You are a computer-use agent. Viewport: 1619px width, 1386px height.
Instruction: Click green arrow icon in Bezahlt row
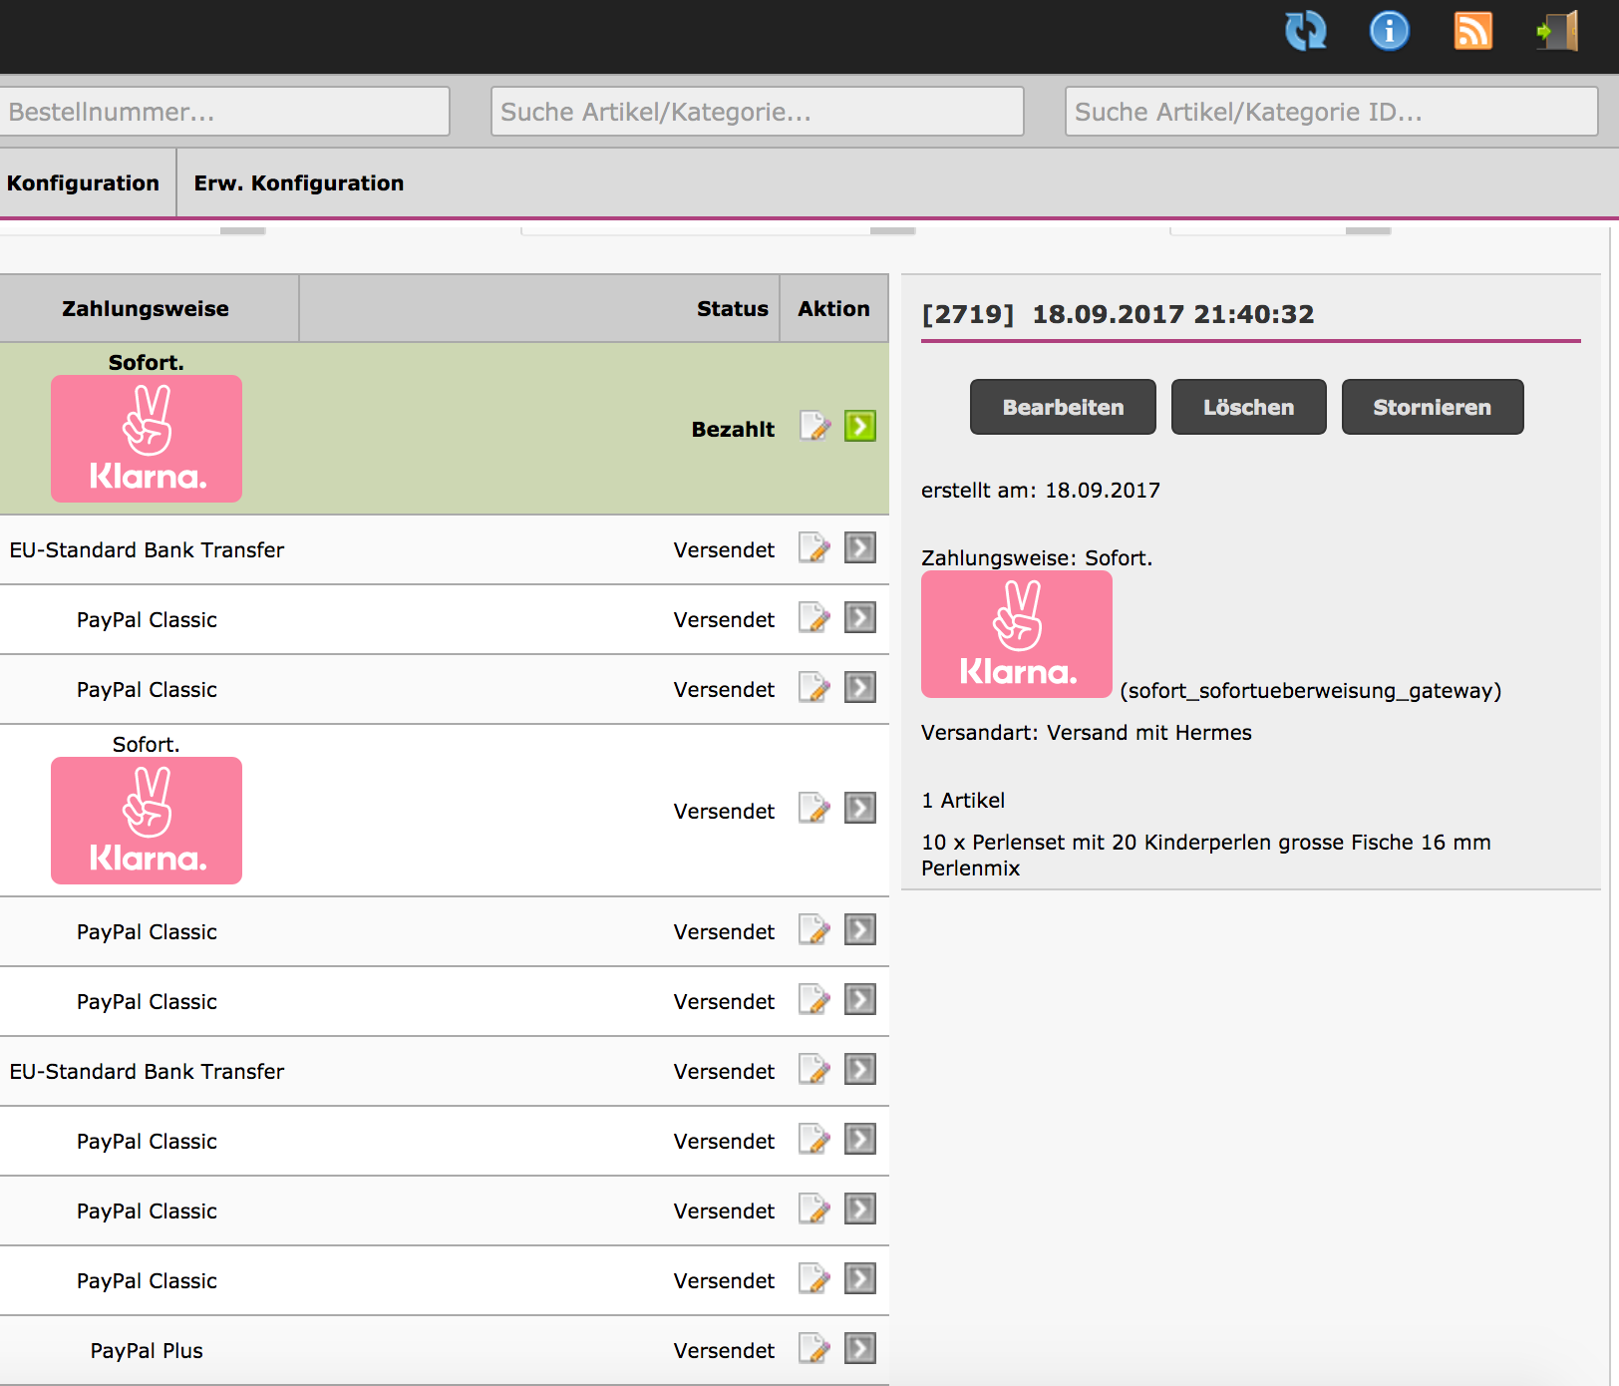coord(859,427)
